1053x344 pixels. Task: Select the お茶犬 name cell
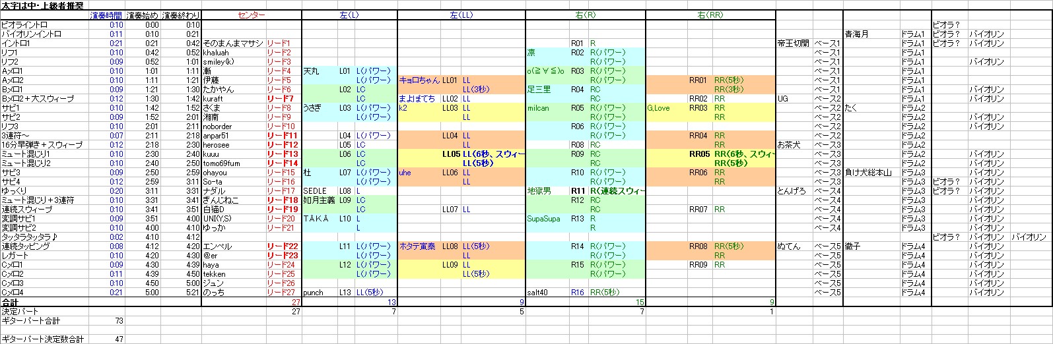(794, 144)
